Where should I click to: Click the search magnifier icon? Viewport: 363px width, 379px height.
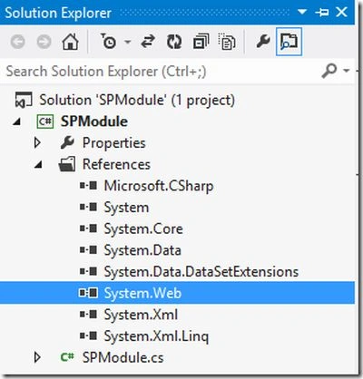329,71
